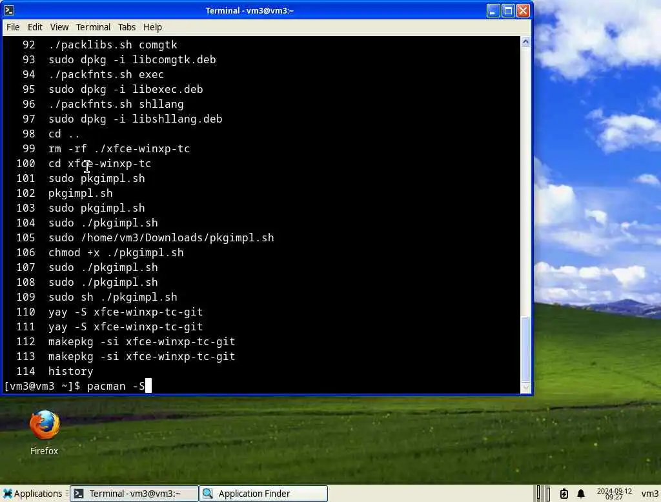Open the Help menu
Screen dimensions: 661x502
point(152,27)
